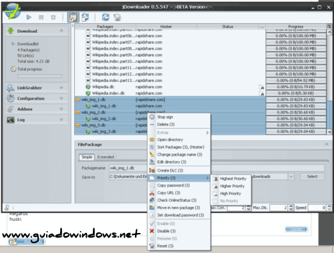Choose Move in new package (3)
334x253 pixels.
pos(179,208)
